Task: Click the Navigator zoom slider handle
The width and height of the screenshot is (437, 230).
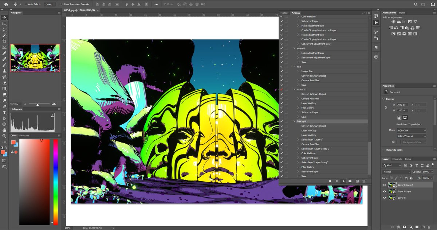Action: [x=38, y=105]
